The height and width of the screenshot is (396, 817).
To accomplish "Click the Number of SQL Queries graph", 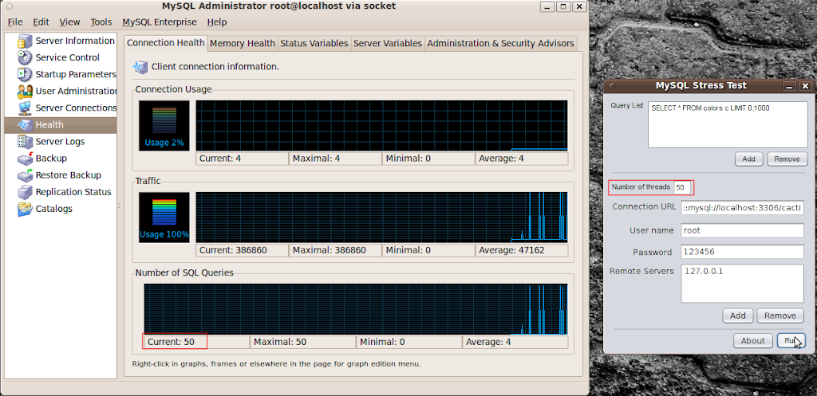I will 356,309.
